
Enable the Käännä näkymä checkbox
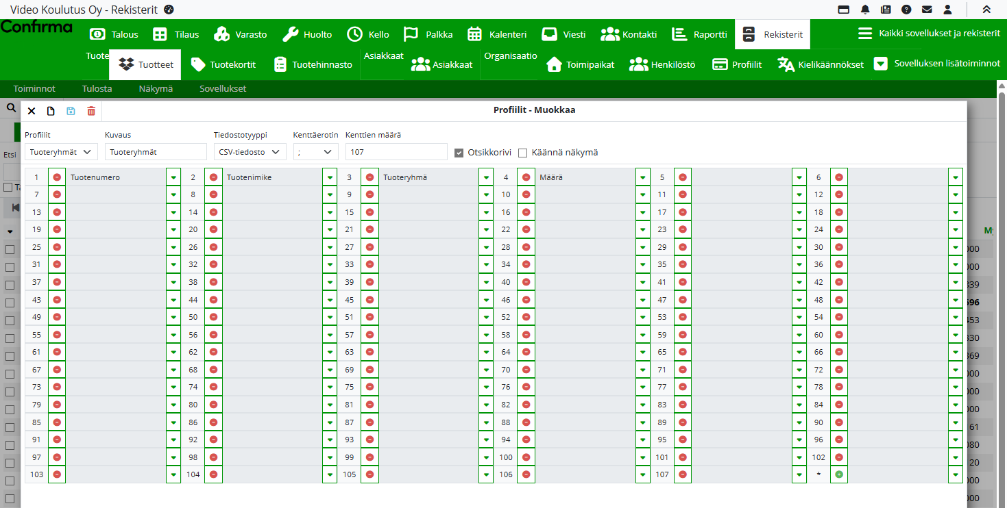click(522, 153)
